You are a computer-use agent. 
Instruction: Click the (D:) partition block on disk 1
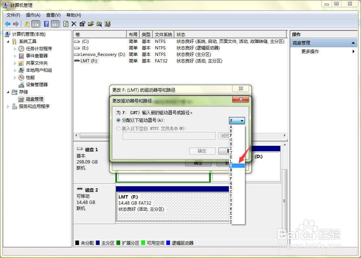click(x=266, y=166)
